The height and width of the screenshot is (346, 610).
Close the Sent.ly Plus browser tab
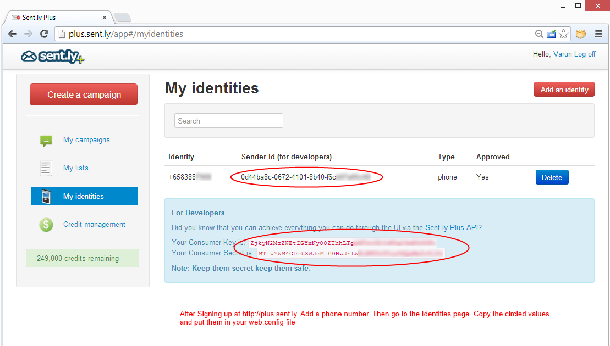click(x=105, y=18)
